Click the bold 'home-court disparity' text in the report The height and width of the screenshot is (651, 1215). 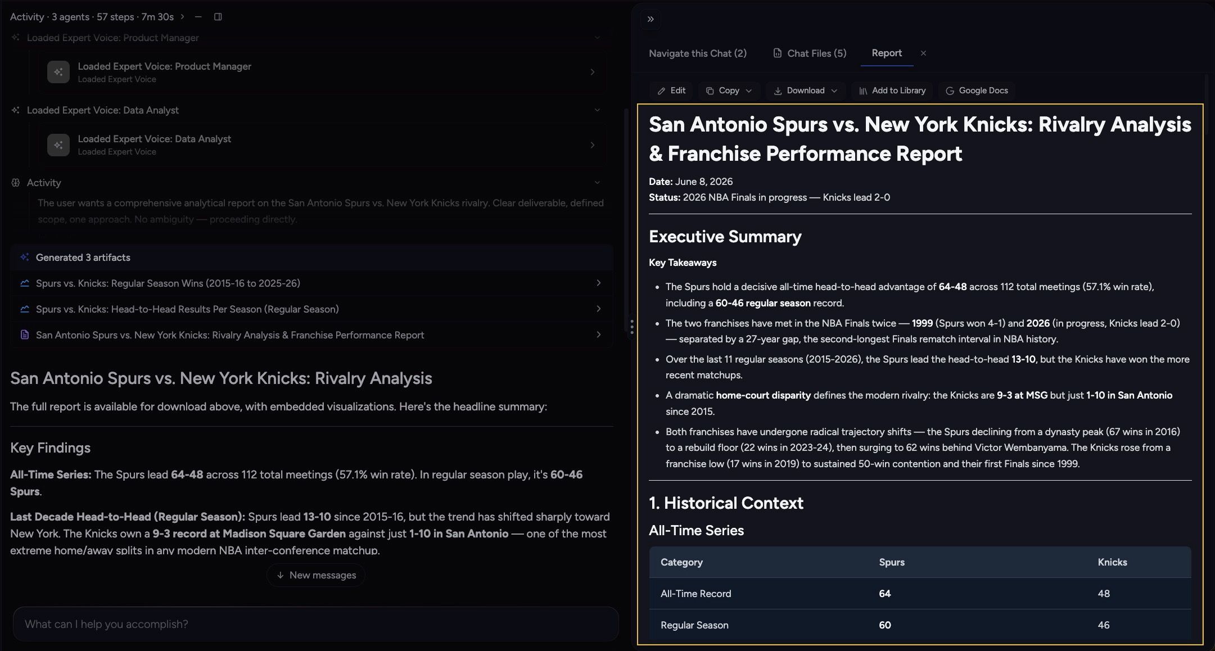763,395
